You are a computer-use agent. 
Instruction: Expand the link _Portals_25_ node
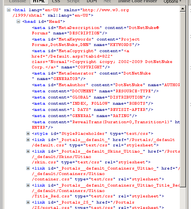(28, 202)
